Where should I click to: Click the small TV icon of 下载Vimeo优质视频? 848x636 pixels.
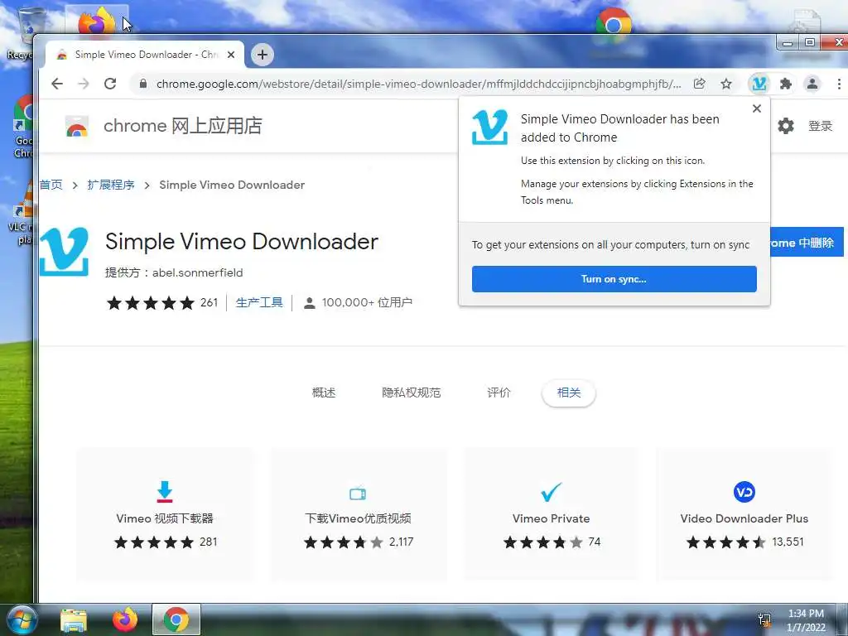pyautogui.click(x=358, y=494)
